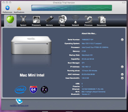Reset Used Bandwidth with its round button
This screenshot has width=128, height=112.
pyautogui.click(x=122, y=78)
